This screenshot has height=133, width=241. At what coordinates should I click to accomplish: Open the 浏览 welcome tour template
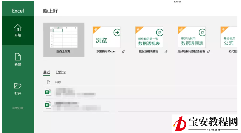coord(106,37)
